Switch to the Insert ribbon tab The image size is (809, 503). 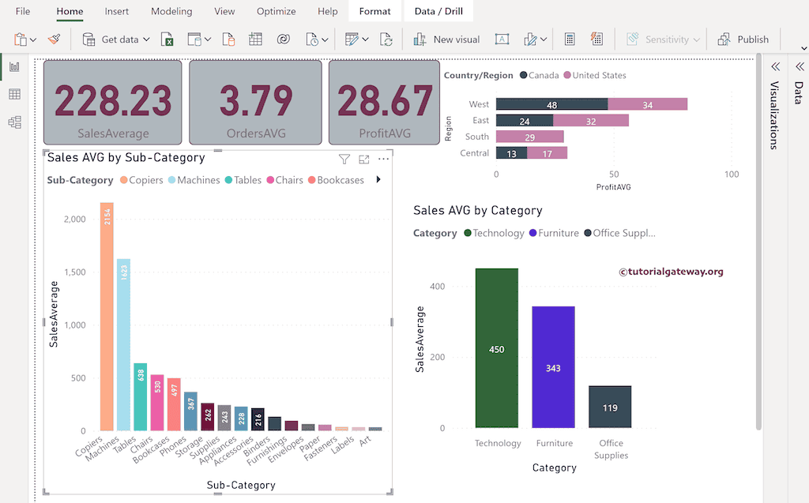tap(116, 11)
